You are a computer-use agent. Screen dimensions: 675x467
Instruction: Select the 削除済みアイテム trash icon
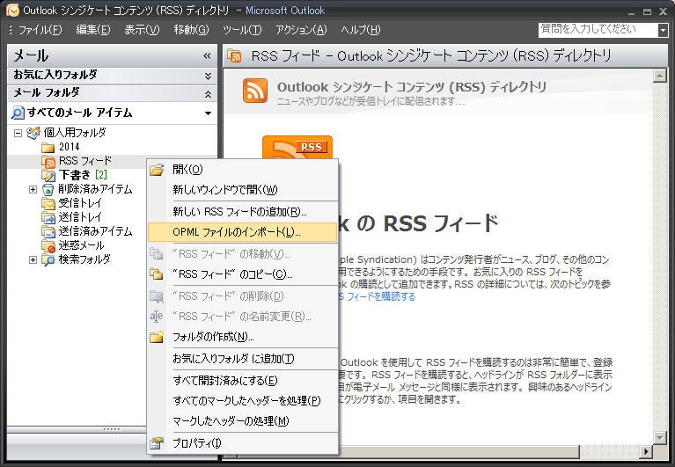point(48,189)
